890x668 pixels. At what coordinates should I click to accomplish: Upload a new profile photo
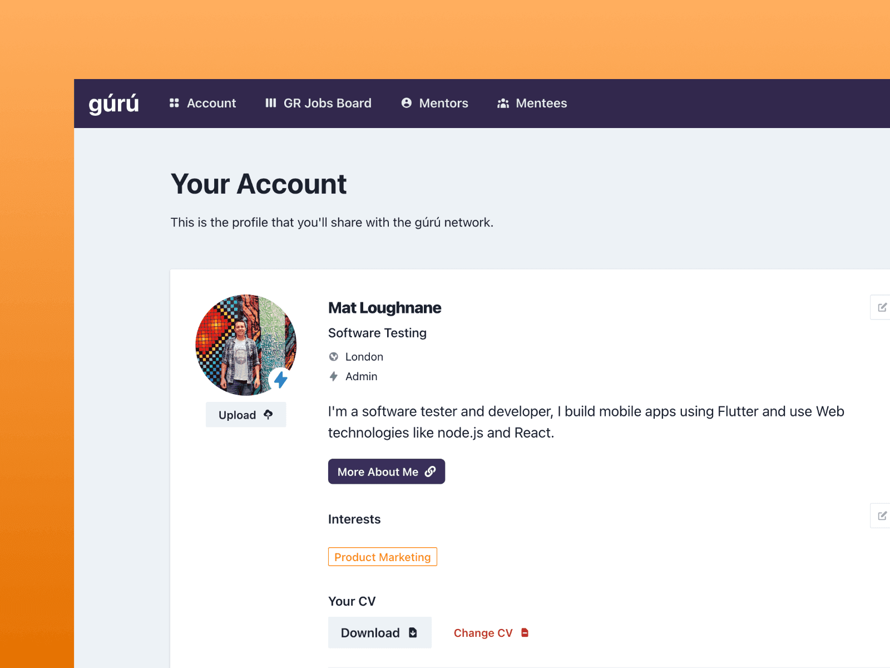245,415
